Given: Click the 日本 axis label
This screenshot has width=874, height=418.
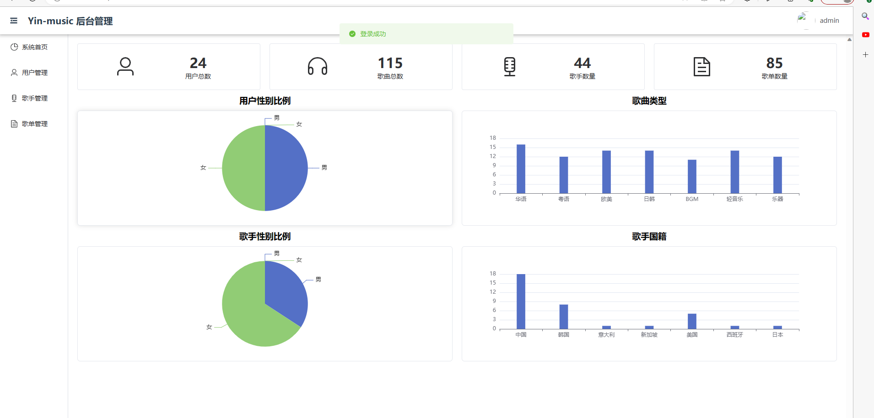Looking at the screenshot, I should pos(777,335).
